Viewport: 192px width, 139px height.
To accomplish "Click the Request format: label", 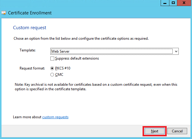I will [32, 68].
